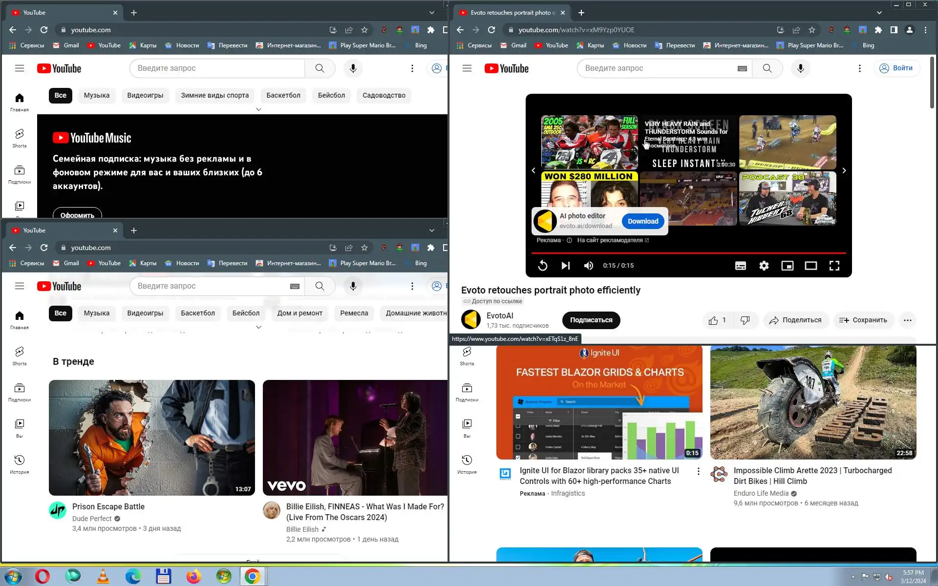Open VLC from the Windows taskbar

coord(103,576)
